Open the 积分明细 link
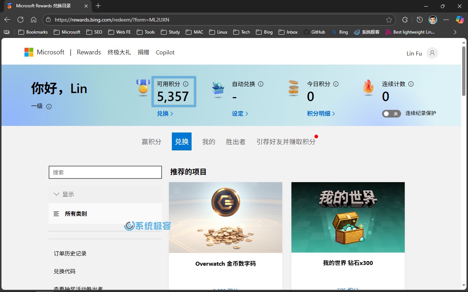 pos(321,114)
